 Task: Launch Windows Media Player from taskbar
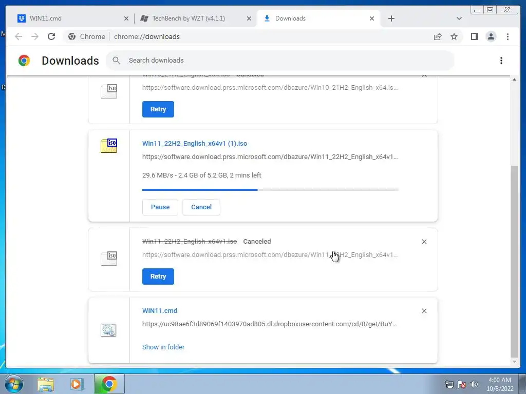[77, 384]
